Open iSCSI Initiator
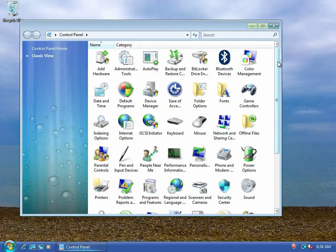336x252 pixels. coord(150,125)
